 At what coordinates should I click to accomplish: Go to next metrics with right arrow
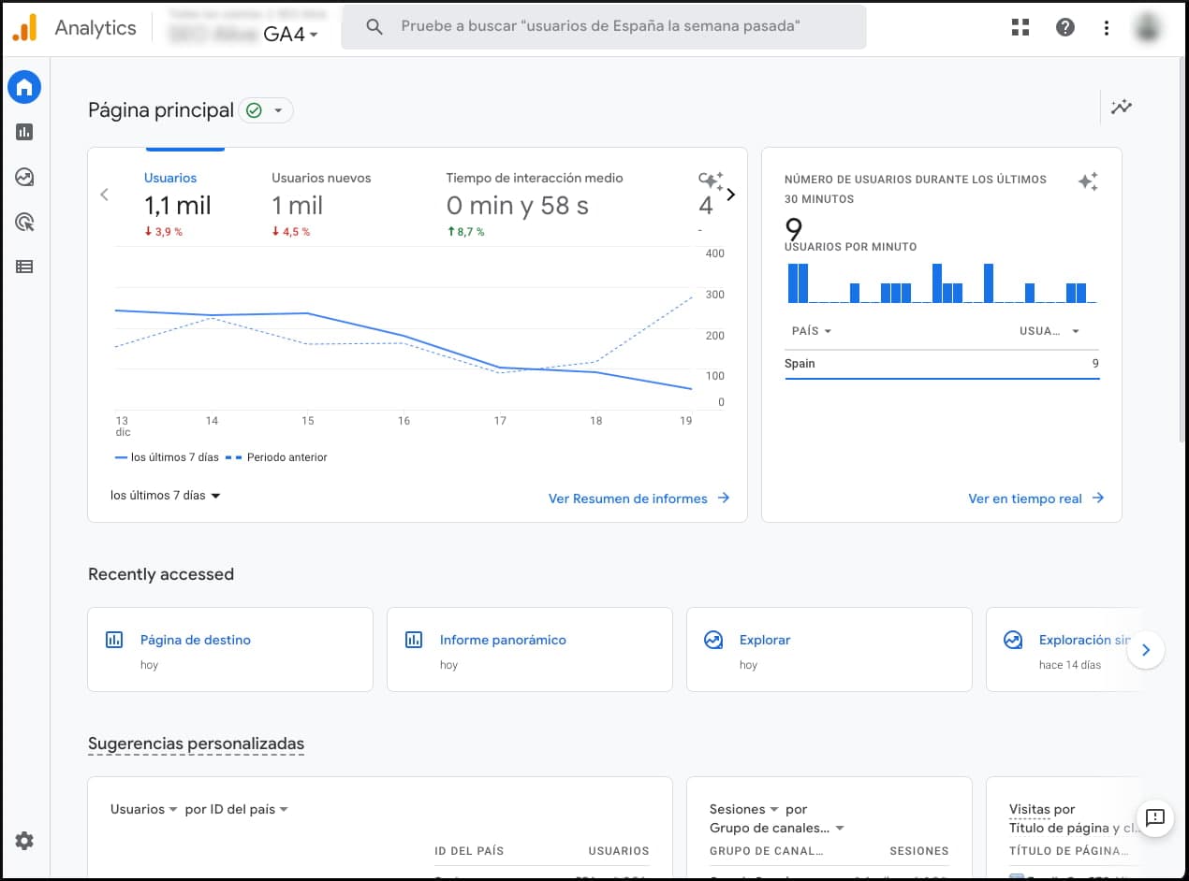point(731,195)
